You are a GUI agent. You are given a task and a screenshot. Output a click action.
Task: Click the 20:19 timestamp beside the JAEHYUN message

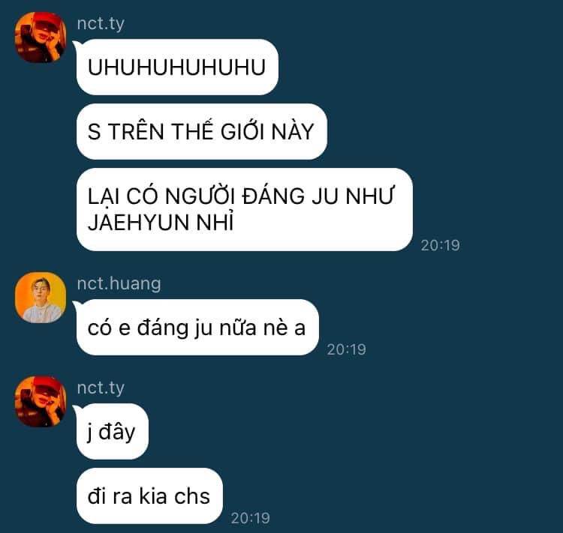[440, 245]
